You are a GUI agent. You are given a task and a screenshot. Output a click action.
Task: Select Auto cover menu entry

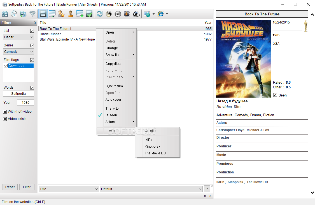coord(116,99)
